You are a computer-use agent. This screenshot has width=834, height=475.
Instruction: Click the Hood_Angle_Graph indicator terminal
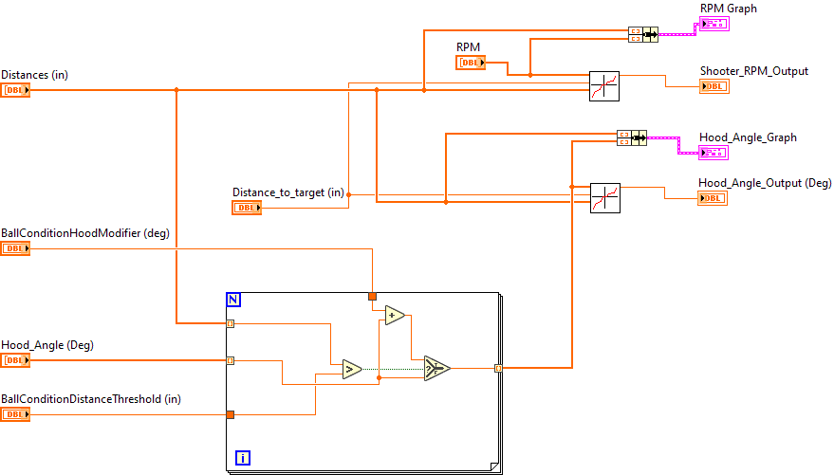click(x=714, y=152)
